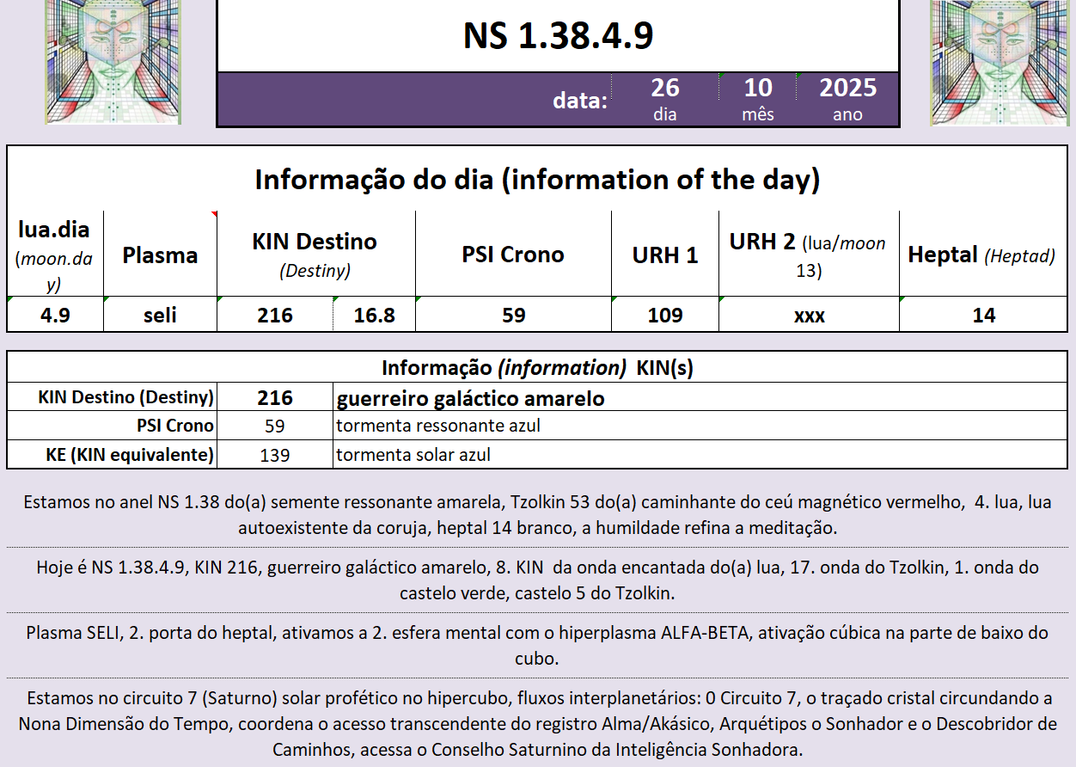This screenshot has width=1076, height=767.
Task: Click KIN Destino value 216 in day row
Action: pyautogui.click(x=274, y=315)
